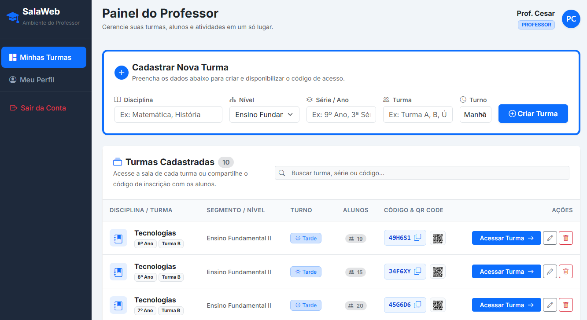Click the Tarde badge in 9º Ano row
The height and width of the screenshot is (320, 587).
(x=306, y=238)
